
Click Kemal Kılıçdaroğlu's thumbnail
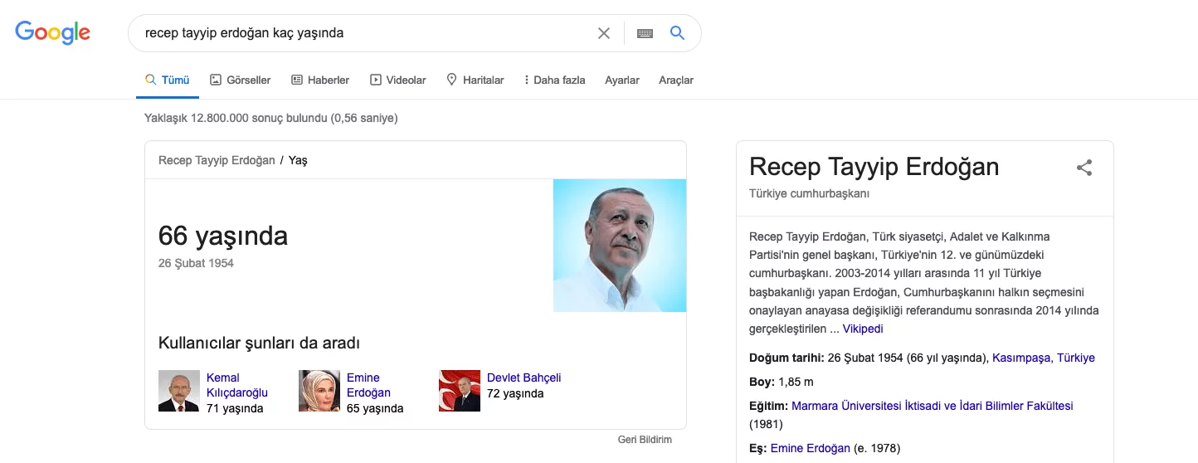click(x=179, y=391)
